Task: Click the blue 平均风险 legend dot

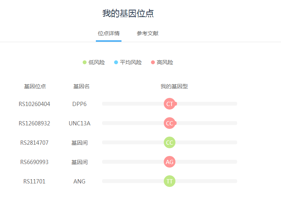Action: click(116, 62)
